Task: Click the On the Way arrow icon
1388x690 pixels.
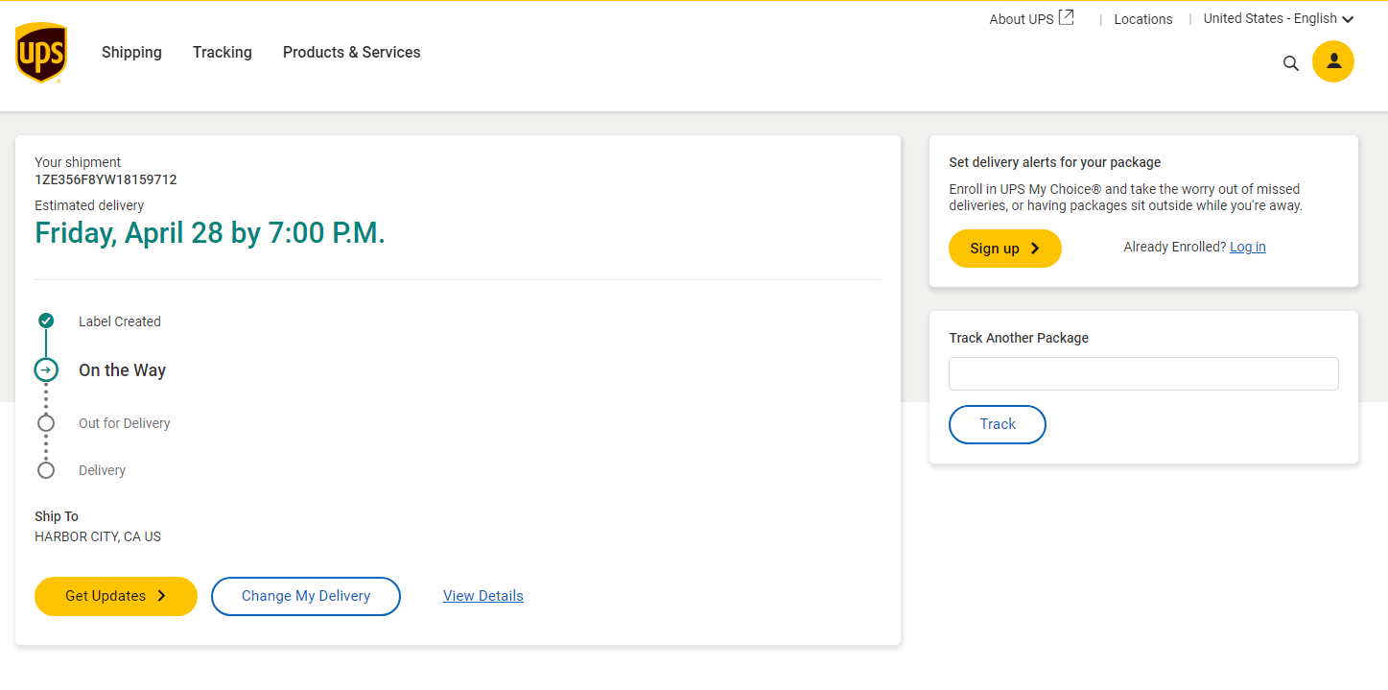Action: click(x=46, y=369)
